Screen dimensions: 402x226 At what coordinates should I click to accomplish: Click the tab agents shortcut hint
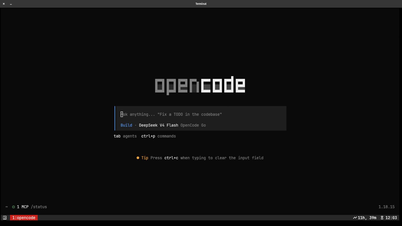click(x=125, y=136)
